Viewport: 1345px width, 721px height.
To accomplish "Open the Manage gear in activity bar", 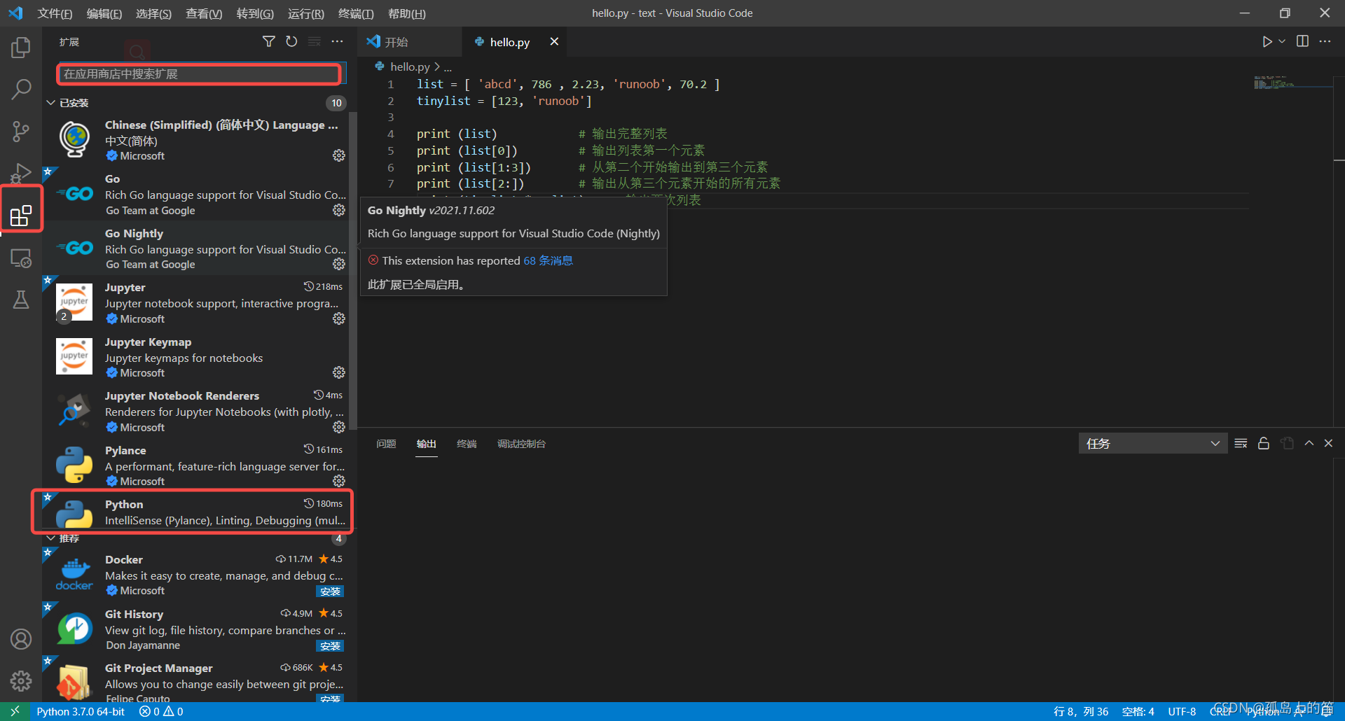I will (x=21, y=680).
